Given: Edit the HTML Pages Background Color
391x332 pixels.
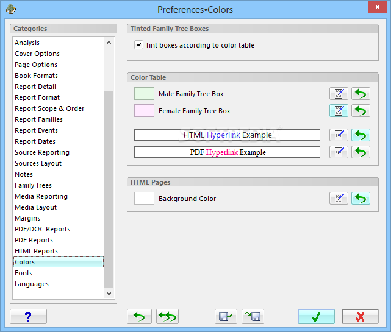Looking at the screenshot, I should 339,198.
